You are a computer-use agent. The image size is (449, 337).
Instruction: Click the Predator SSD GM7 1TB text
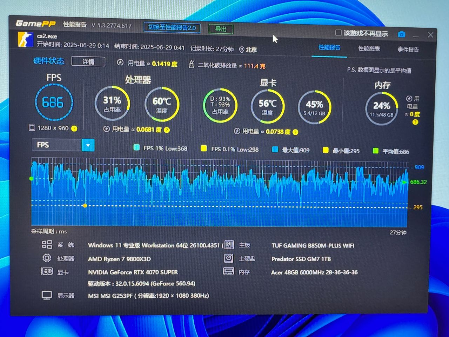pos(301,259)
